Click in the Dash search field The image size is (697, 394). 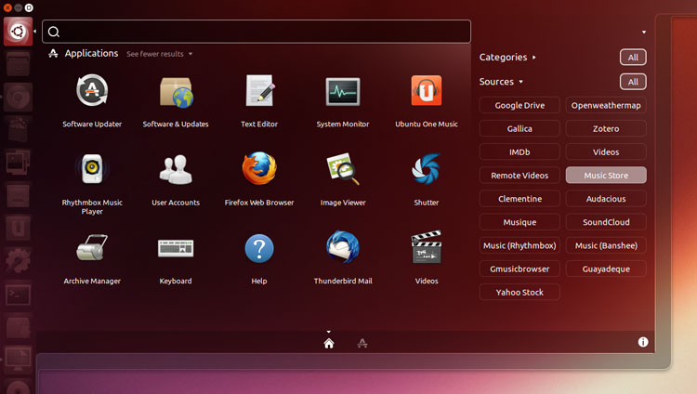coord(256,32)
